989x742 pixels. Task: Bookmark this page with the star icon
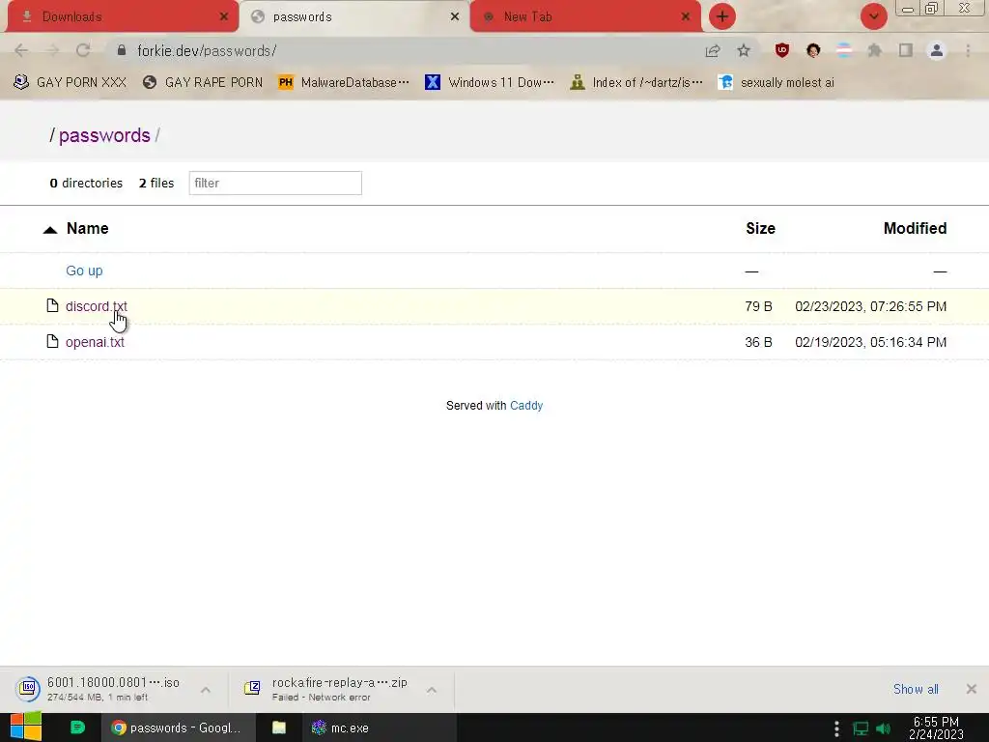[x=744, y=50]
